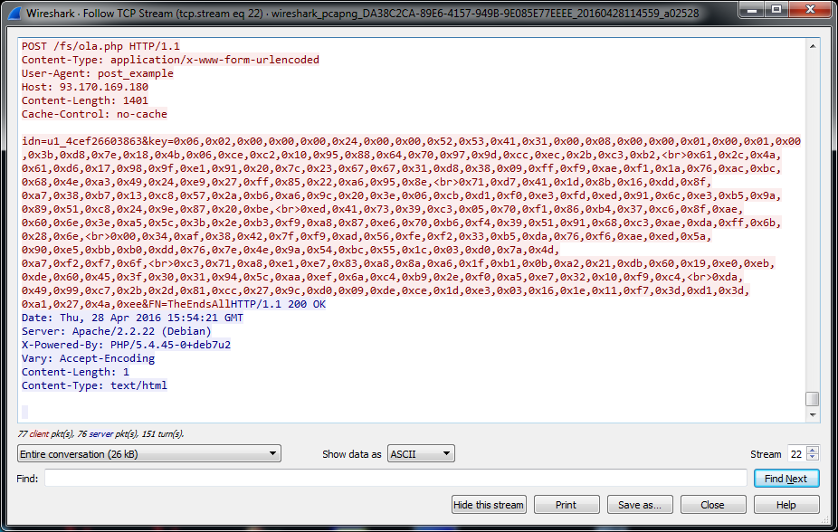
Task: Focus the Find text input field
Action: 396,479
